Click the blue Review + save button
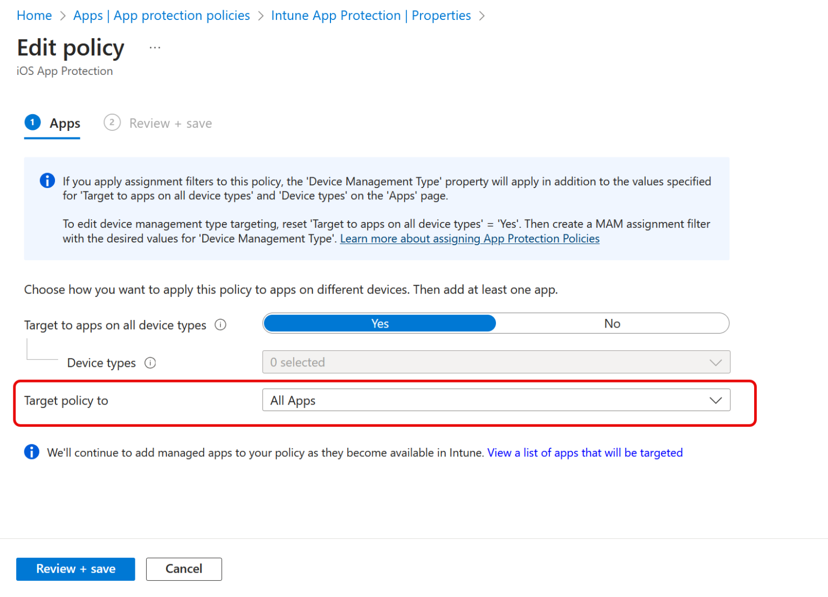The width and height of the screenshot is (828, 597). (75, 569)
